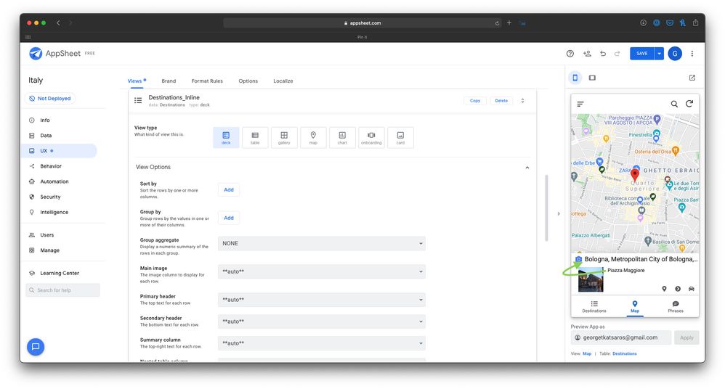Image resolution: width=725 pixels, height=389 pixels.
Task: Click the red location marker on map
Action: click(635, 175)
